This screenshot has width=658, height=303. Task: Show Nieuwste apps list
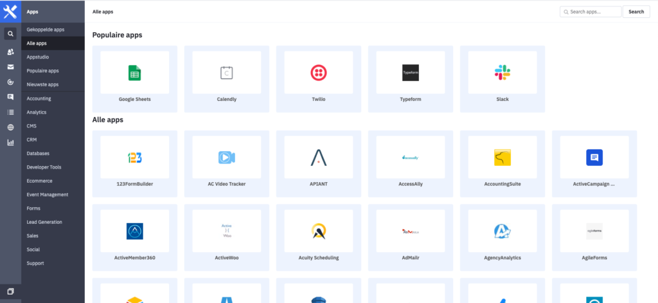pos(42,84)
